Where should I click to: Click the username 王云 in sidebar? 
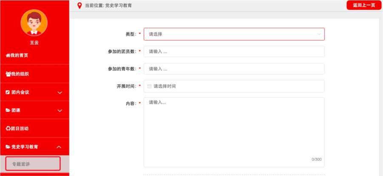tap(34, 42)
